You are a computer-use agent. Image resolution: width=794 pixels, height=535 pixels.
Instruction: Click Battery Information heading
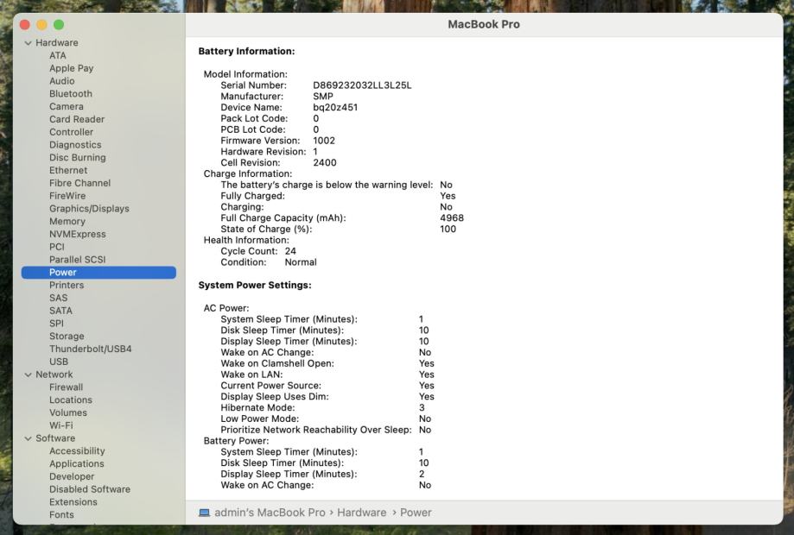coord(246,51)
